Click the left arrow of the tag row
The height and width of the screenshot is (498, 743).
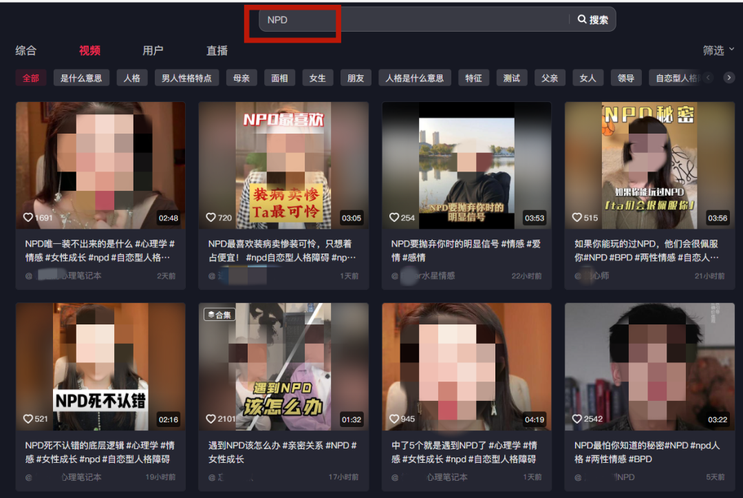point(709,77)
